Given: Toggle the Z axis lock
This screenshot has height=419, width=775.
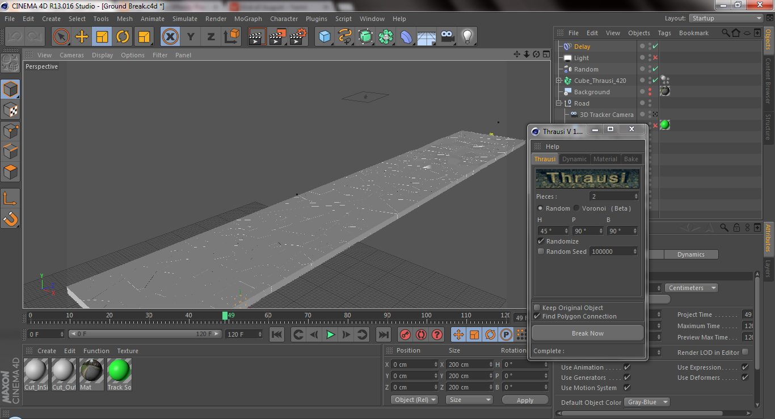Looking at the screenshot, I should tap(211, 37).
